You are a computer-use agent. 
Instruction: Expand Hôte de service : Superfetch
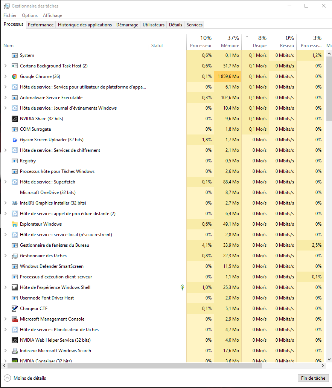pos(5,182)
